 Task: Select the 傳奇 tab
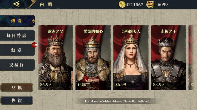tap(17, 21)
